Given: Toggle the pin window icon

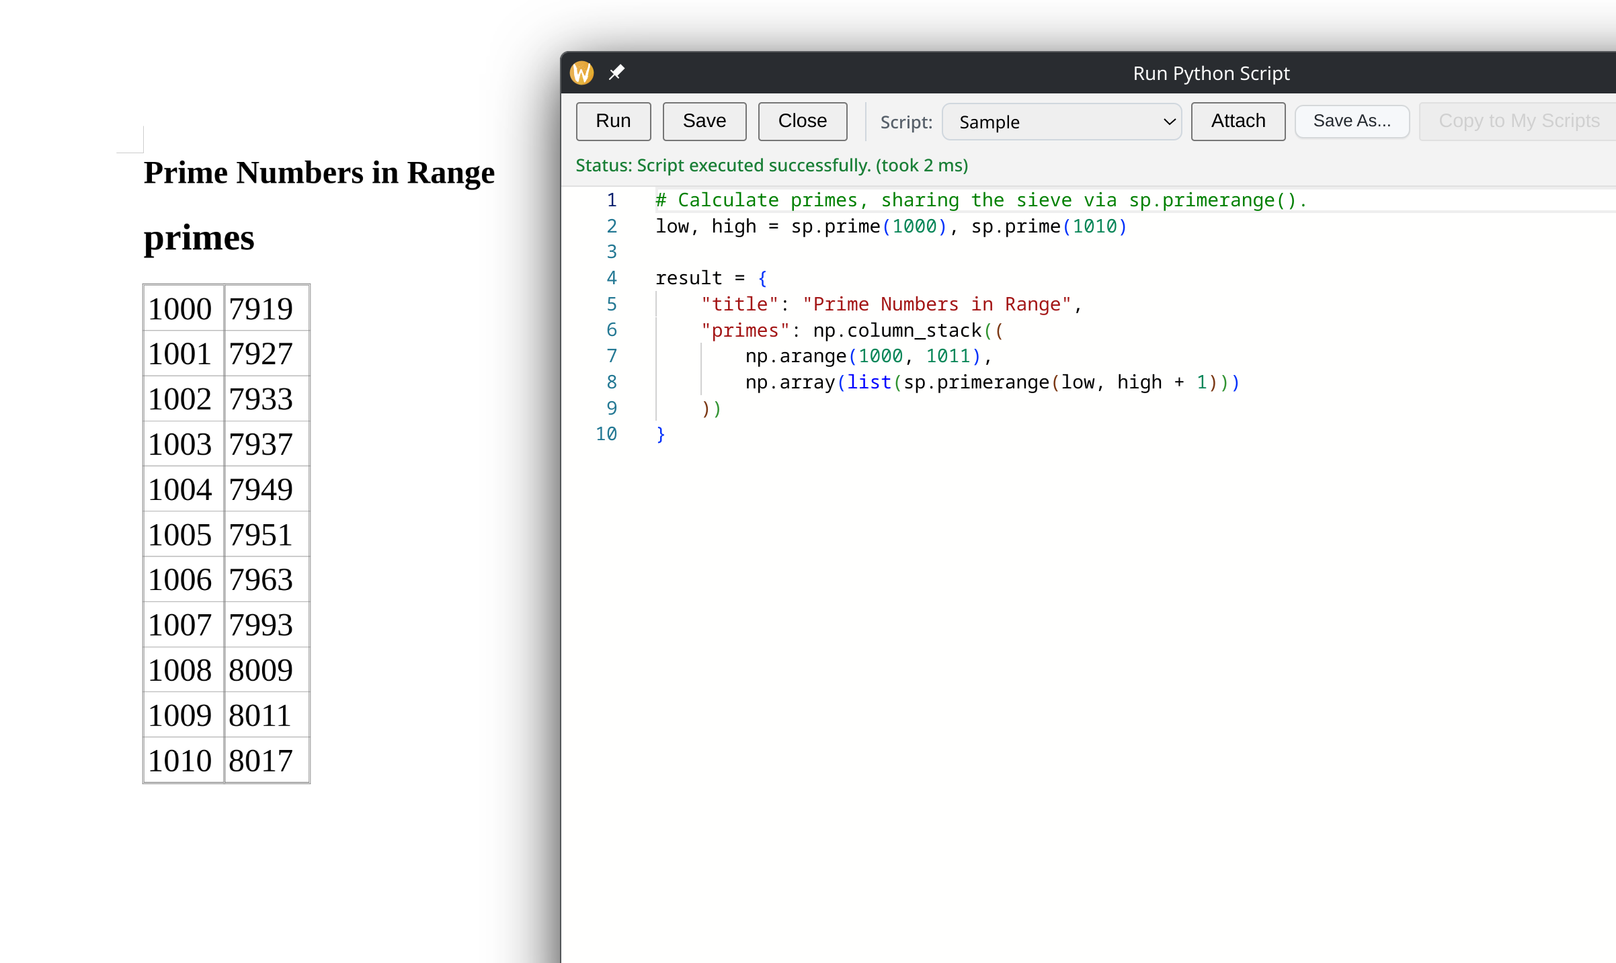Looking at the screenshot, I should [616, 72].
